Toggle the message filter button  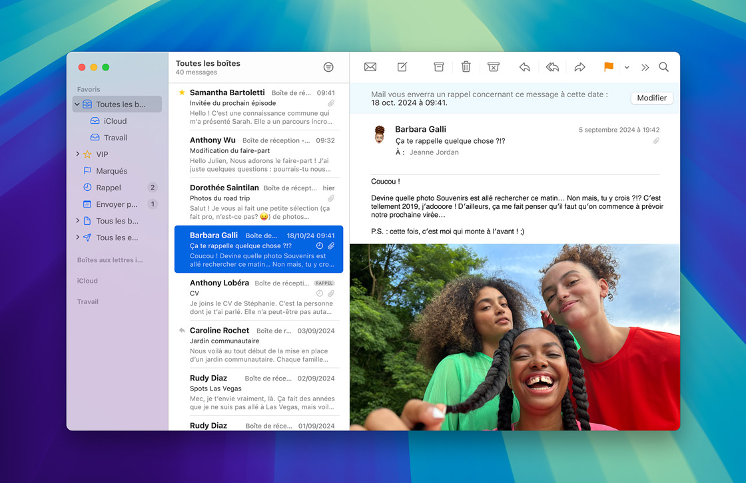[328, 67]
